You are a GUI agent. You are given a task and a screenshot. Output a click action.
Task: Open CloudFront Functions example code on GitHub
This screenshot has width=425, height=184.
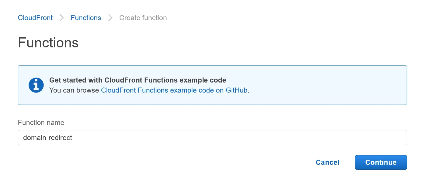[x=174, y=90]
